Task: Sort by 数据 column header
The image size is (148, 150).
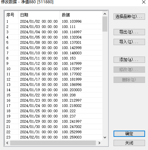Action: pos(81,15)
